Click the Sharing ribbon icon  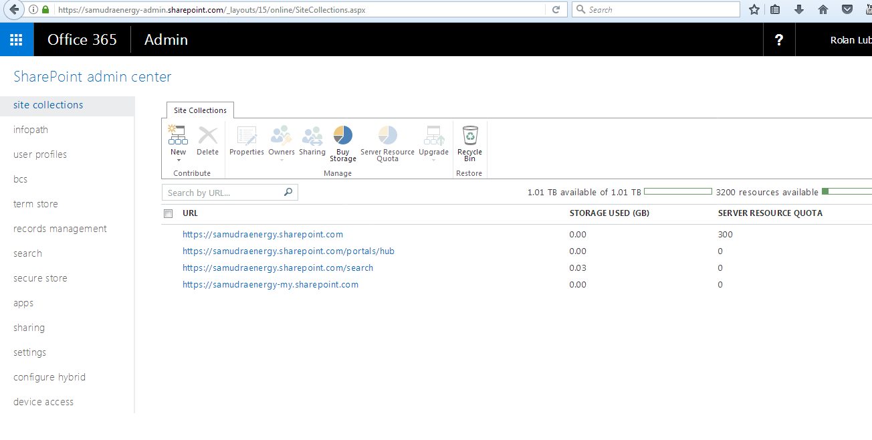click(312, 136)
